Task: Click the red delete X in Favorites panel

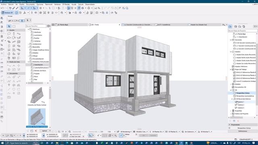Action: tap(36, 131)
